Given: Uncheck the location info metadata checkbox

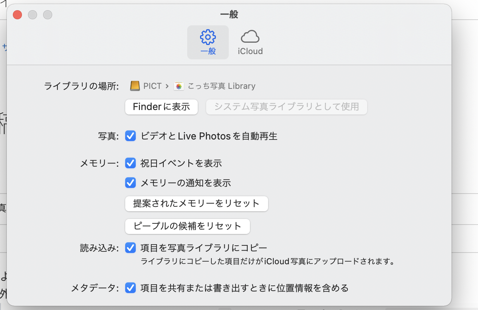Looking at the screenshot, I should coord(130,288).
